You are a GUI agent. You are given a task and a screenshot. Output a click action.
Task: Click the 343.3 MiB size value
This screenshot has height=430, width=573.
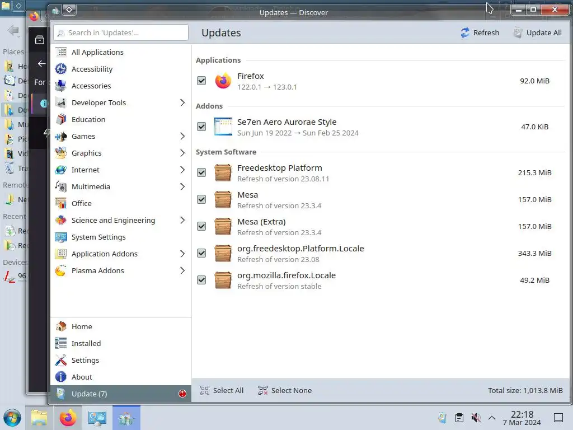pyautogui.click(x=534, y=254)
